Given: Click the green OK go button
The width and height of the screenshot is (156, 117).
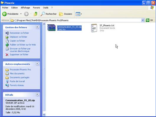Looking at the screenshot, I should pyautogui.click(x=150, y=20).
